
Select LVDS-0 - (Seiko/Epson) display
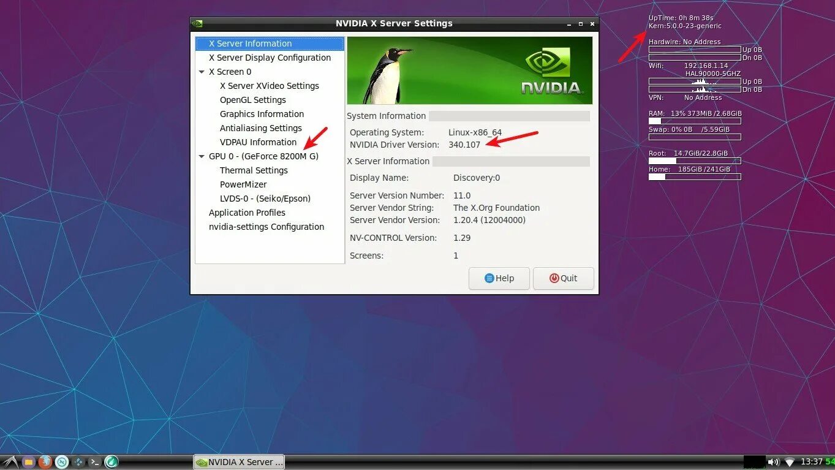pyautogui.click(x=265, y=199)
